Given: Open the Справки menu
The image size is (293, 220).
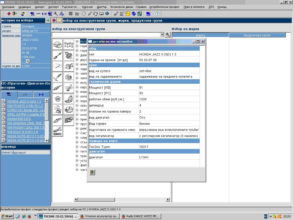Looking at the screenshot, I should pos(141,7).
